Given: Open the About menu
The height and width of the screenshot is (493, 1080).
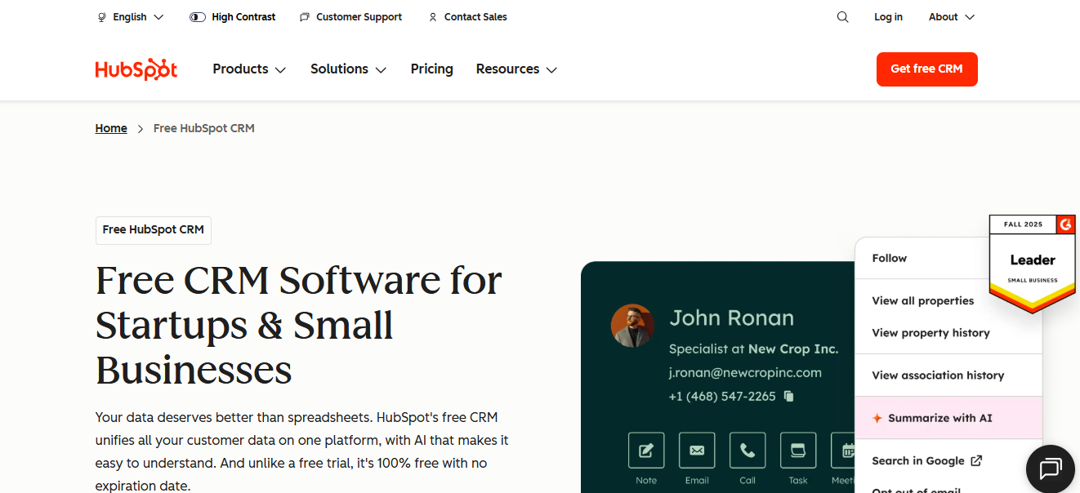Looking at the screenshot, I should pyautogui.click(x=950, y=16).
